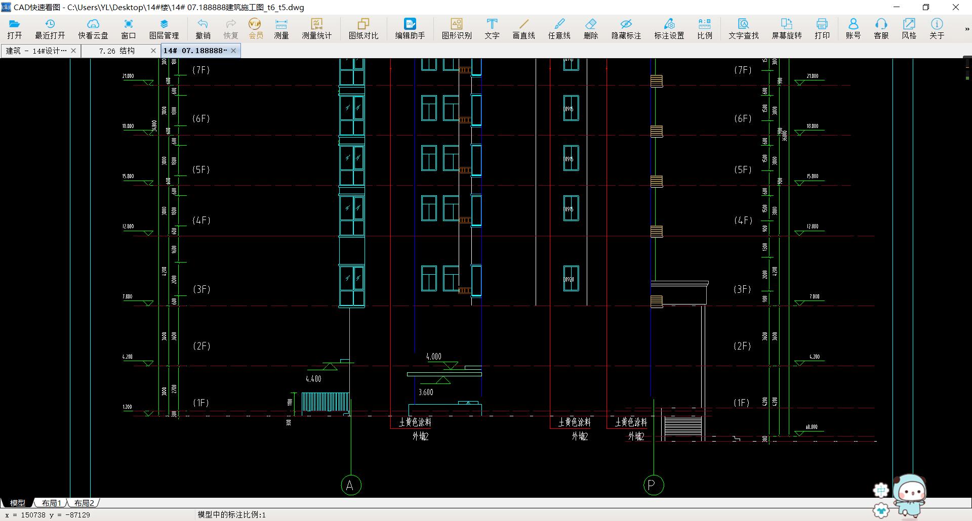Click the left (3F) floor label
Screen dimensions: 972x521
coord(201,289)
